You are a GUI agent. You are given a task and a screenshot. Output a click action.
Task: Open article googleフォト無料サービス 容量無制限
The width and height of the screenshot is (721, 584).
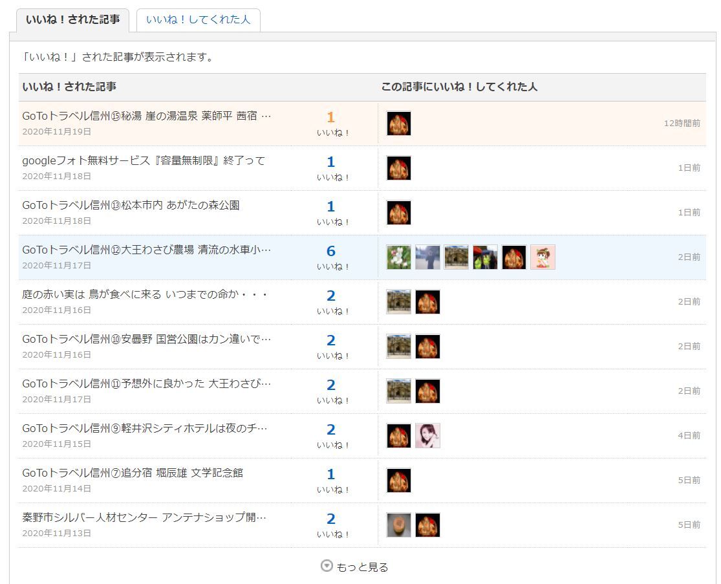[144, 160]
